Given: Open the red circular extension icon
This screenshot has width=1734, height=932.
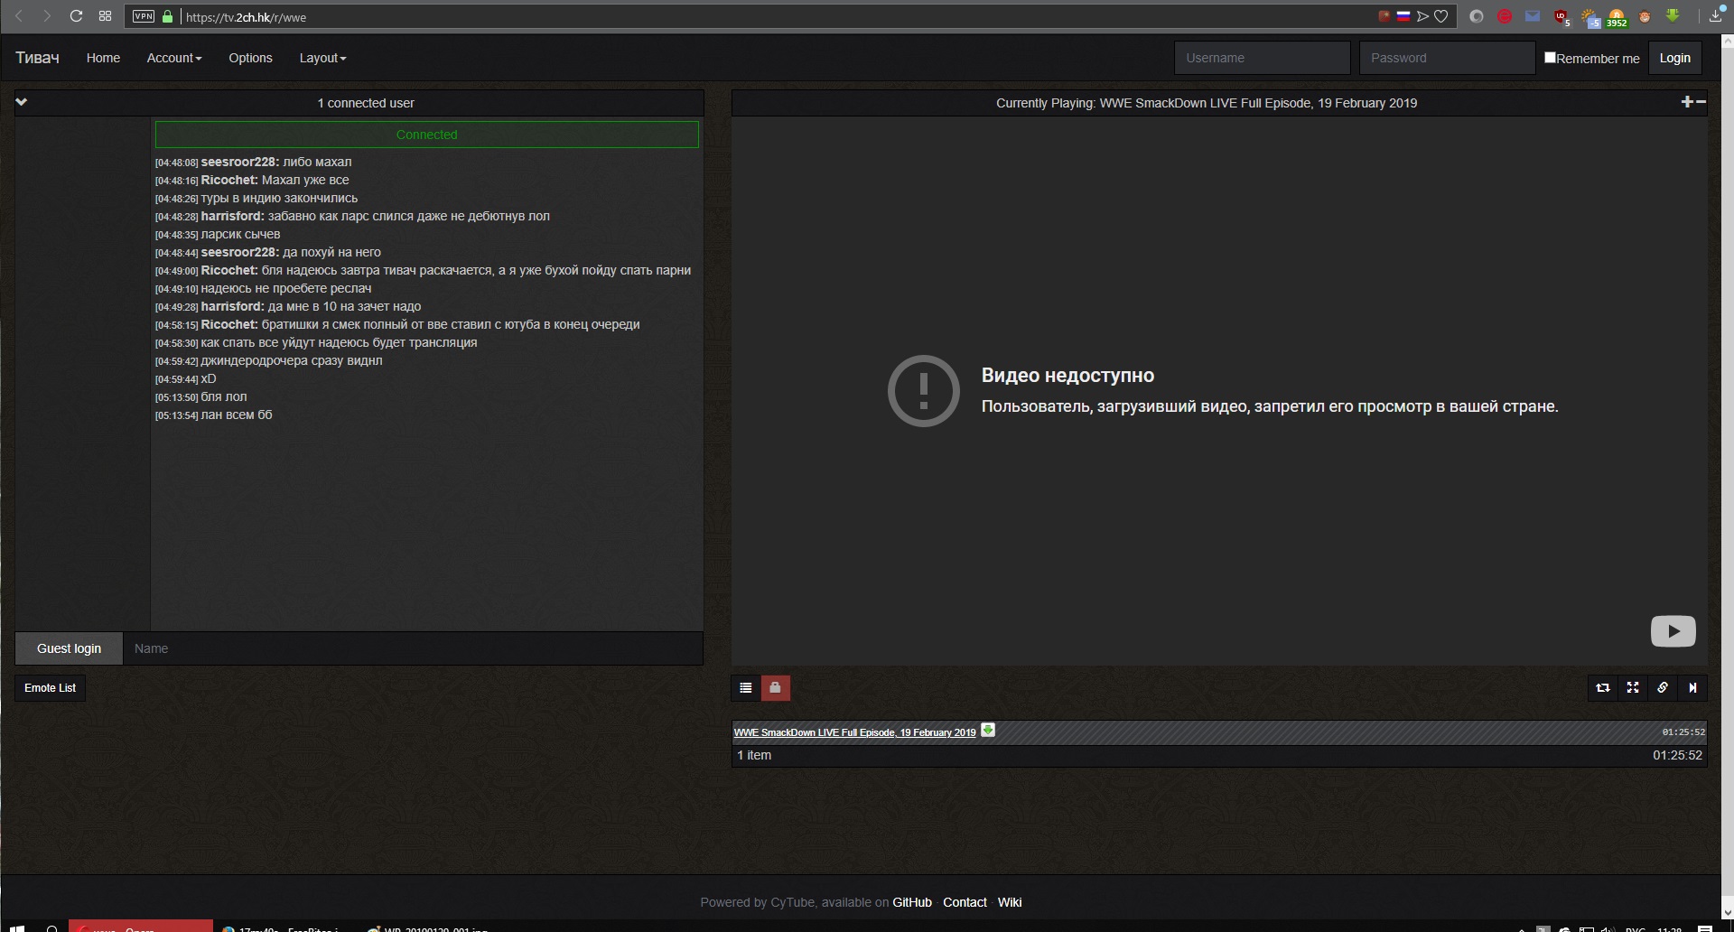Looking at the screenshot, I should (x=1505, y=16).
